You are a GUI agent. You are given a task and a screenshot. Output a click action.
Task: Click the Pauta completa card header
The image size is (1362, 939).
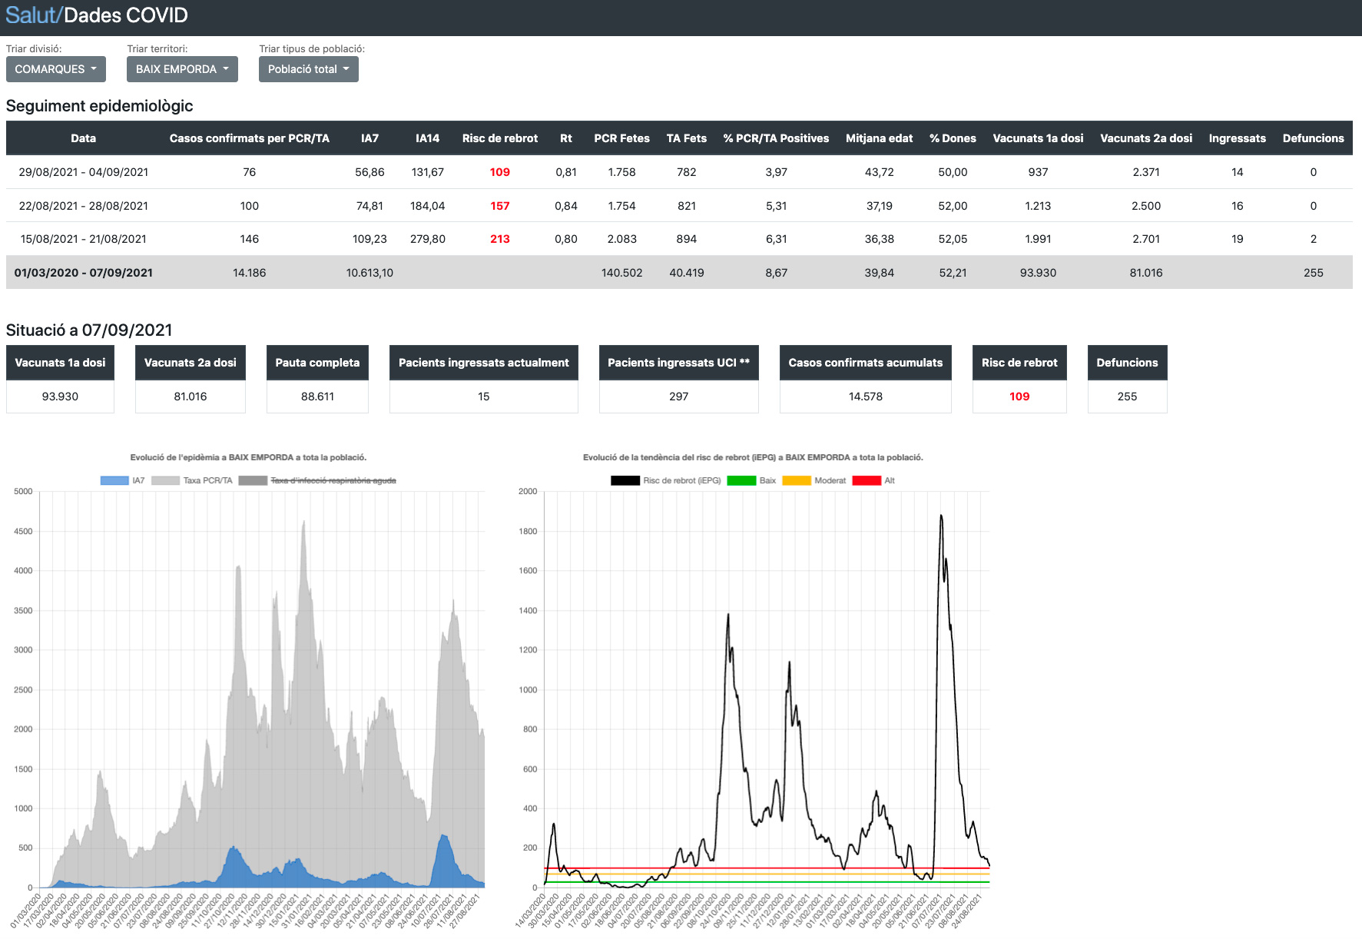point(317,363)
